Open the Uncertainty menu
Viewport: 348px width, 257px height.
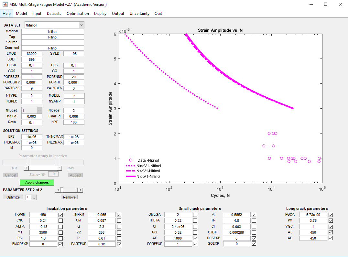coord(139,14)
